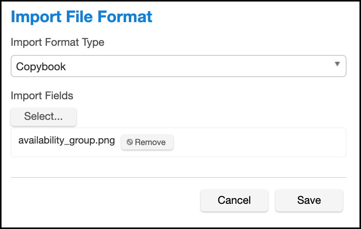361x229 pixels.
Task: Click the word Remove beside the file name
Action: tap(150, 142)
